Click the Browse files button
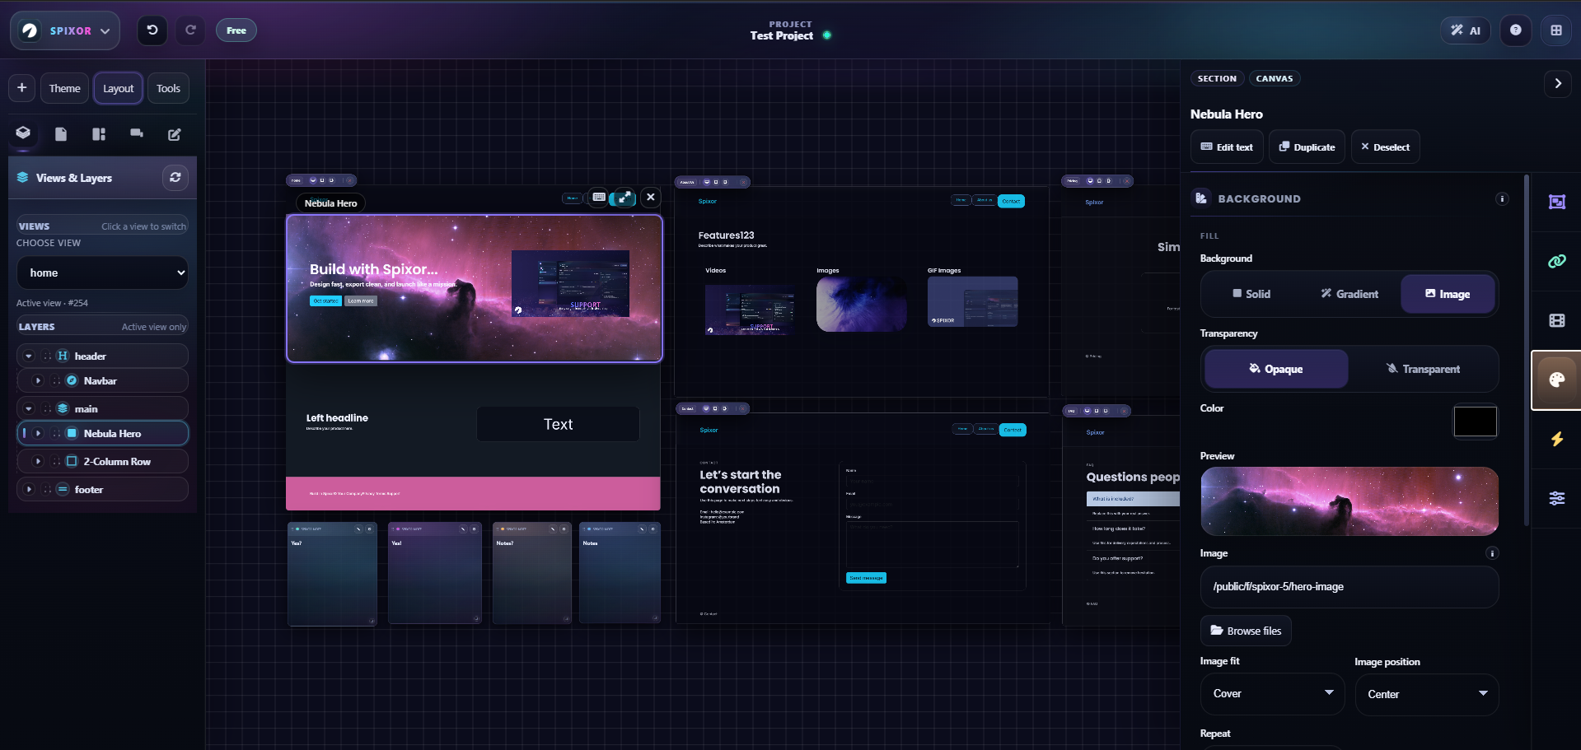The width and height of the screenshot is (1581, 750). tap(1245, 630)
